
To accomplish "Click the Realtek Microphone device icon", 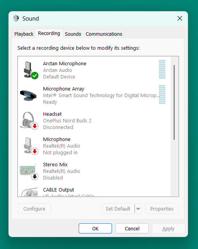I will [31, 146].
